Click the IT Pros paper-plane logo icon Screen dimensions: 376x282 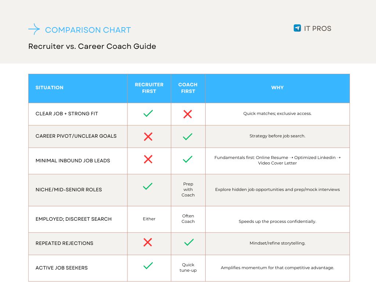point(297,28)
